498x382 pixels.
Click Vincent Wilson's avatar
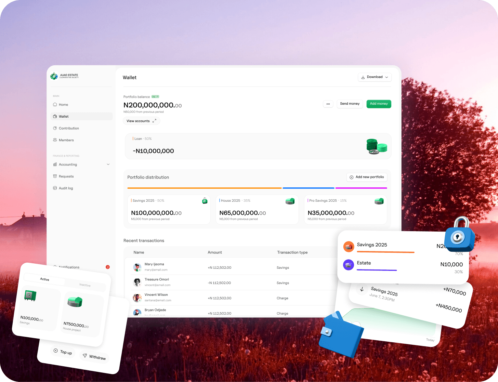[137, 298]
